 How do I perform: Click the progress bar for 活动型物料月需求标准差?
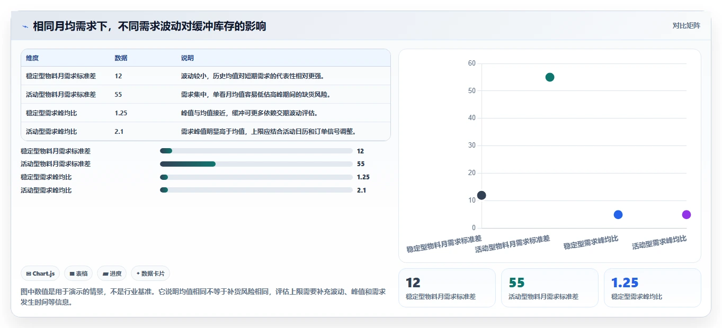(x=256, y=164)
